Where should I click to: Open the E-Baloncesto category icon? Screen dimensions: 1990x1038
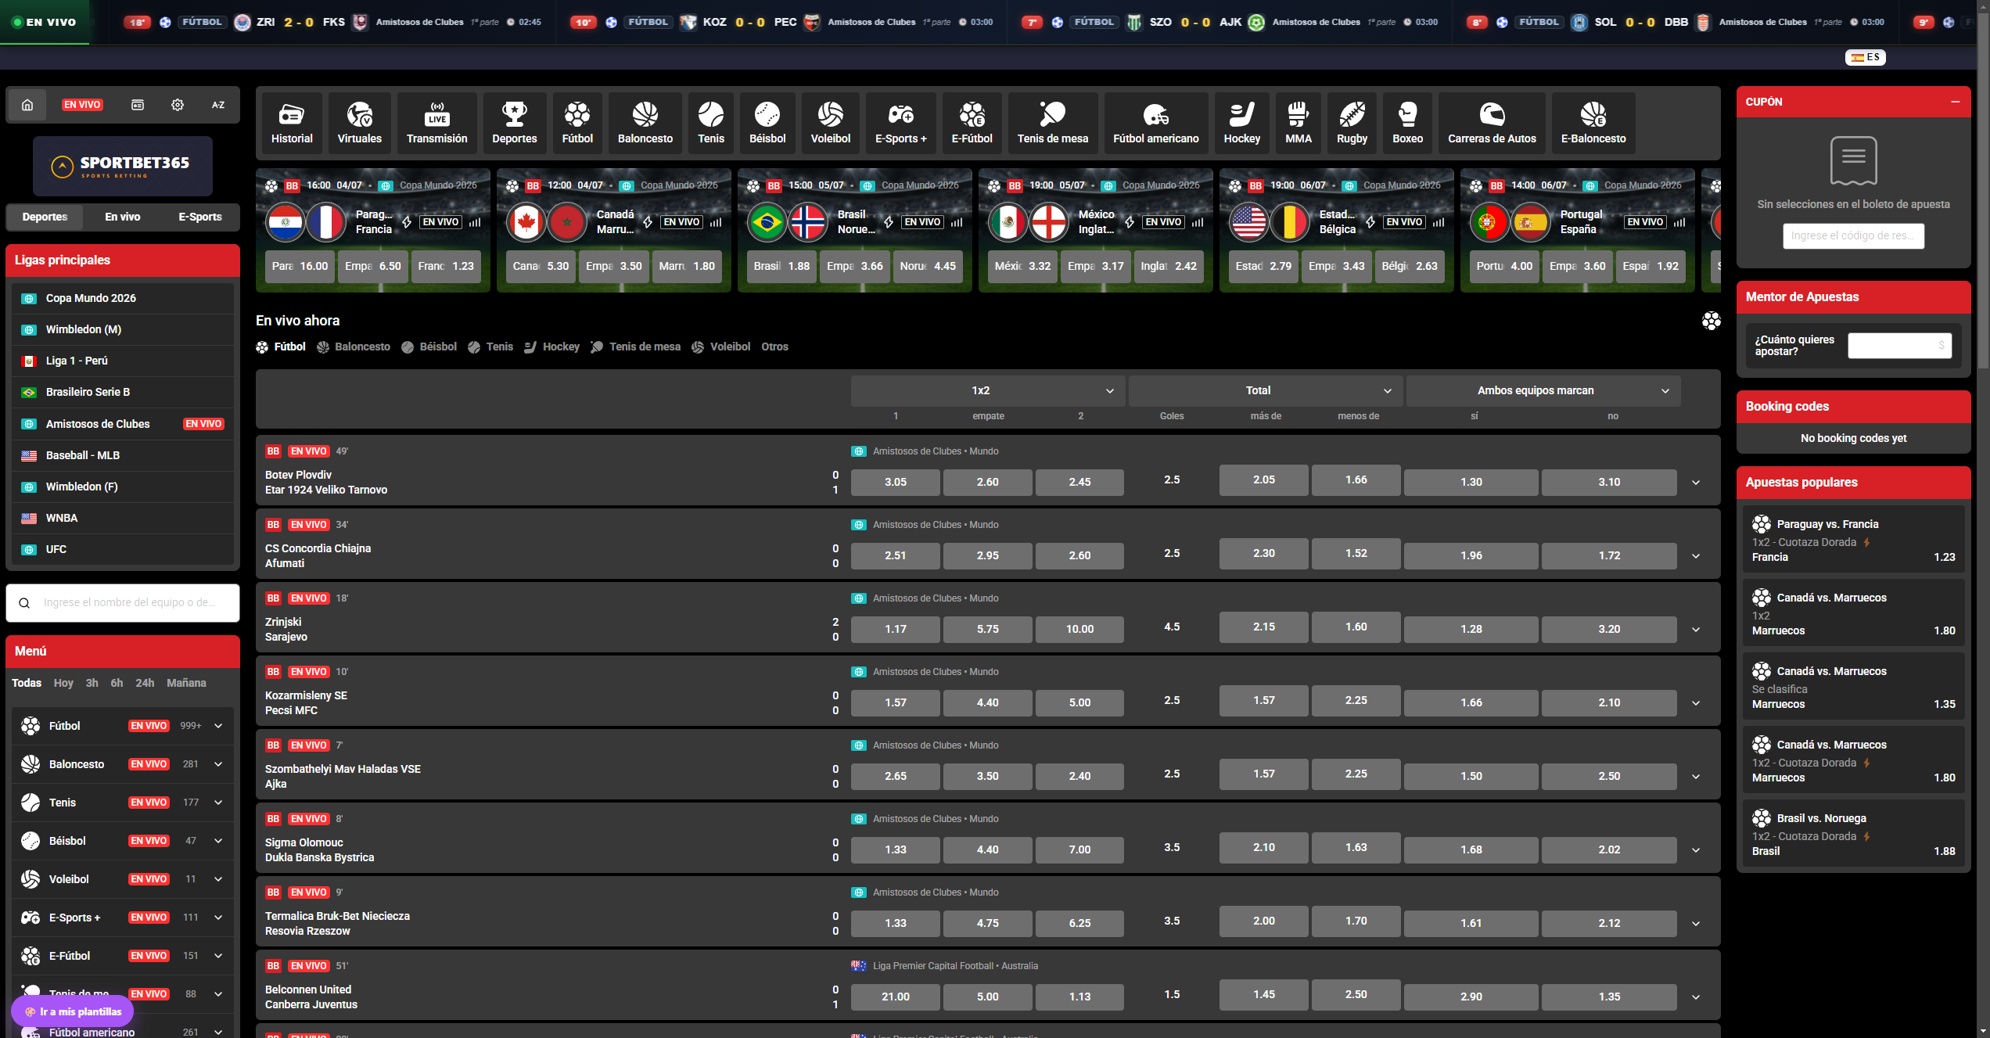pos(1593,124)
